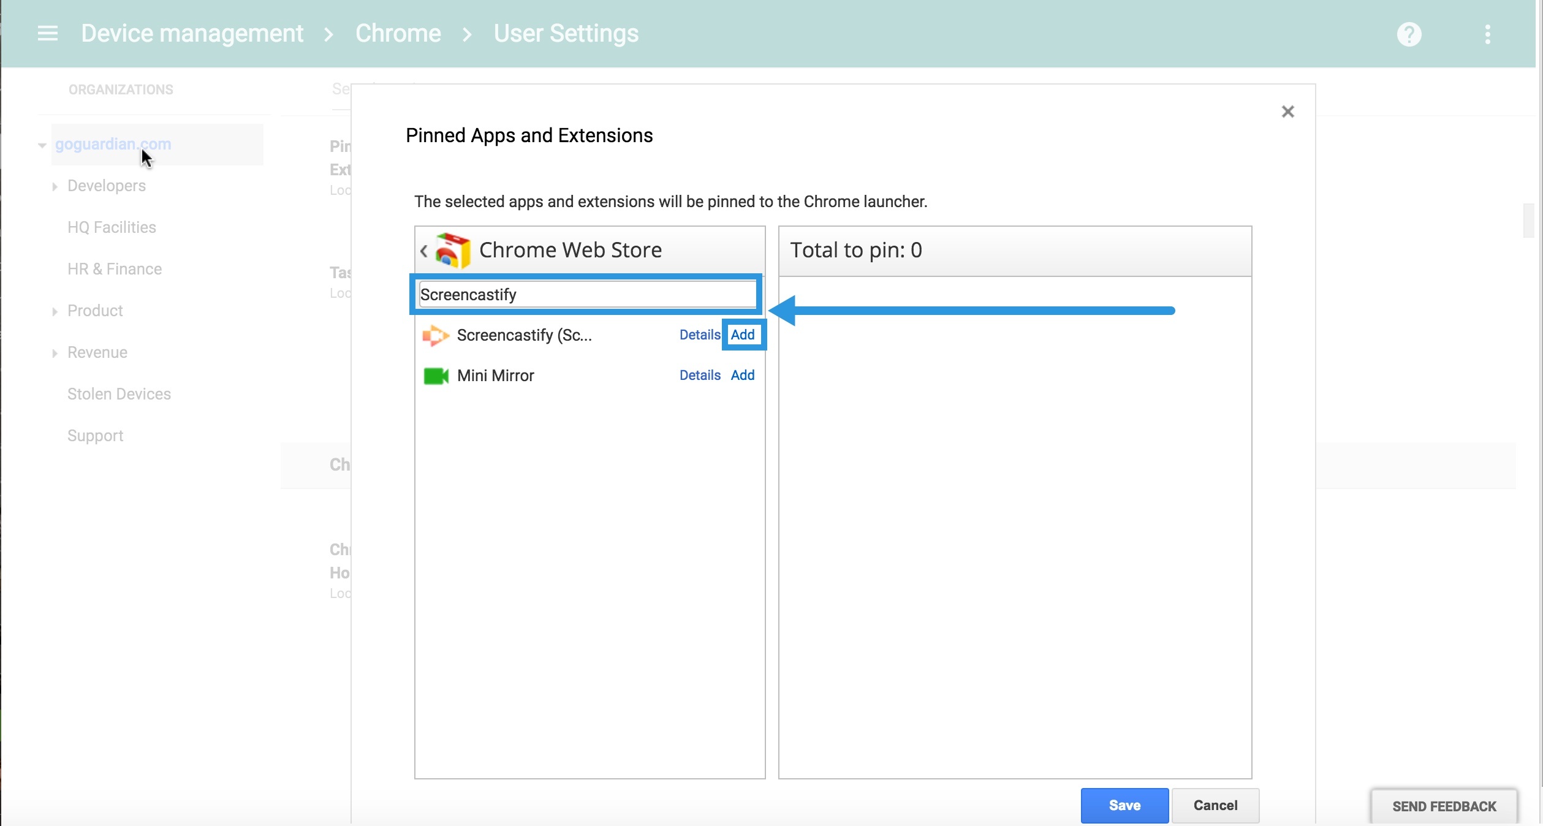This screenshot has width=1543, height=826.
Task: Select goguardian.com organization
Action: [113, 144]
